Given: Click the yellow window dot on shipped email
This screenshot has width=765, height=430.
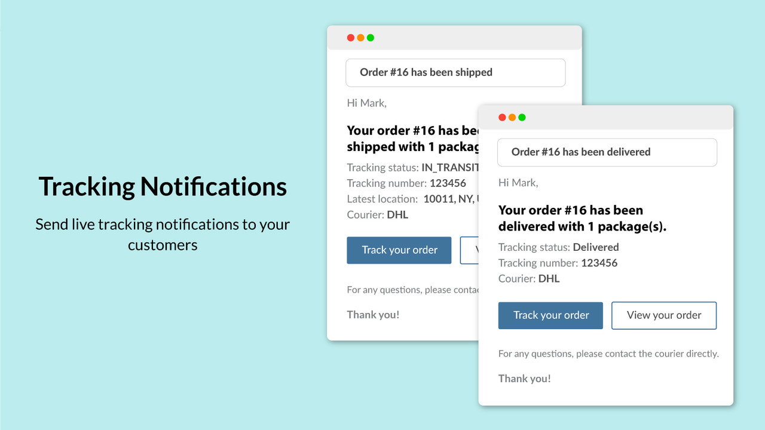Looking at the screenshot, I should pyautogui.click(x=360, y=37).
